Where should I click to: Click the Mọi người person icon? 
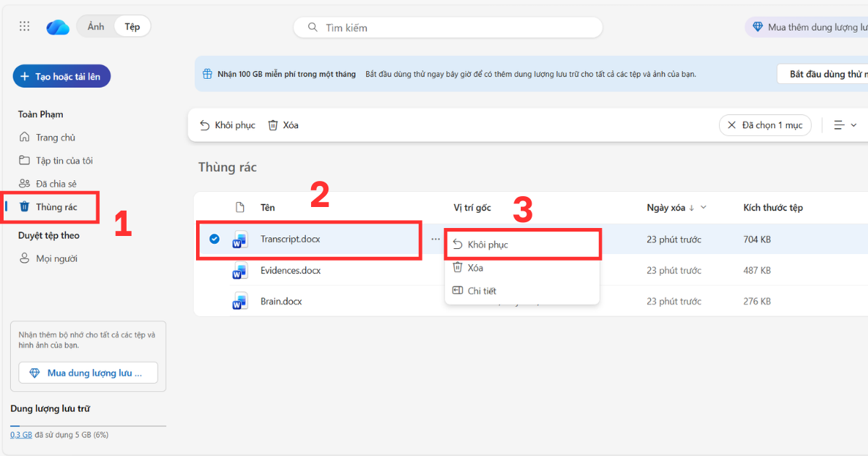(25, 258)
